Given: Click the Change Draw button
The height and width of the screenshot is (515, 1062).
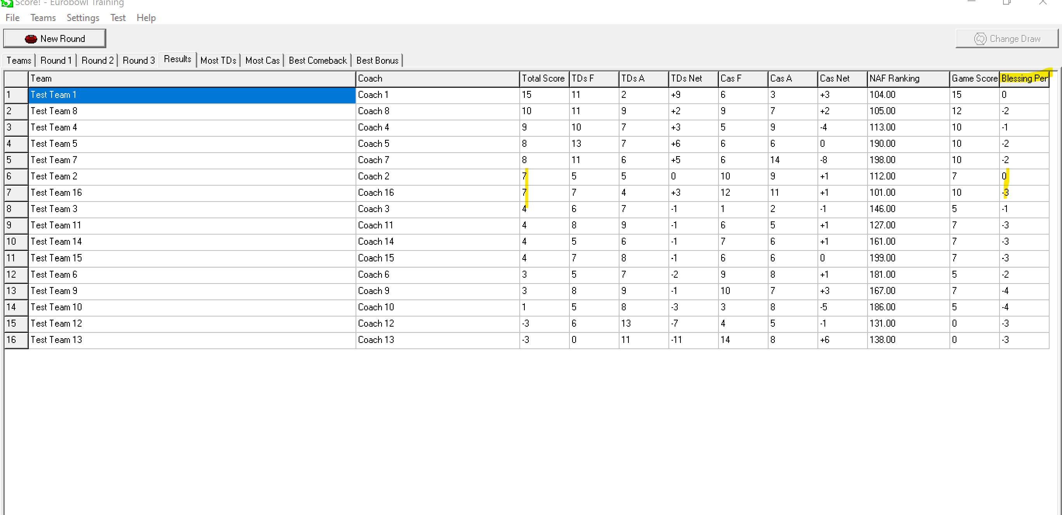Looking at the screenshot, I should pos(1006,39).
